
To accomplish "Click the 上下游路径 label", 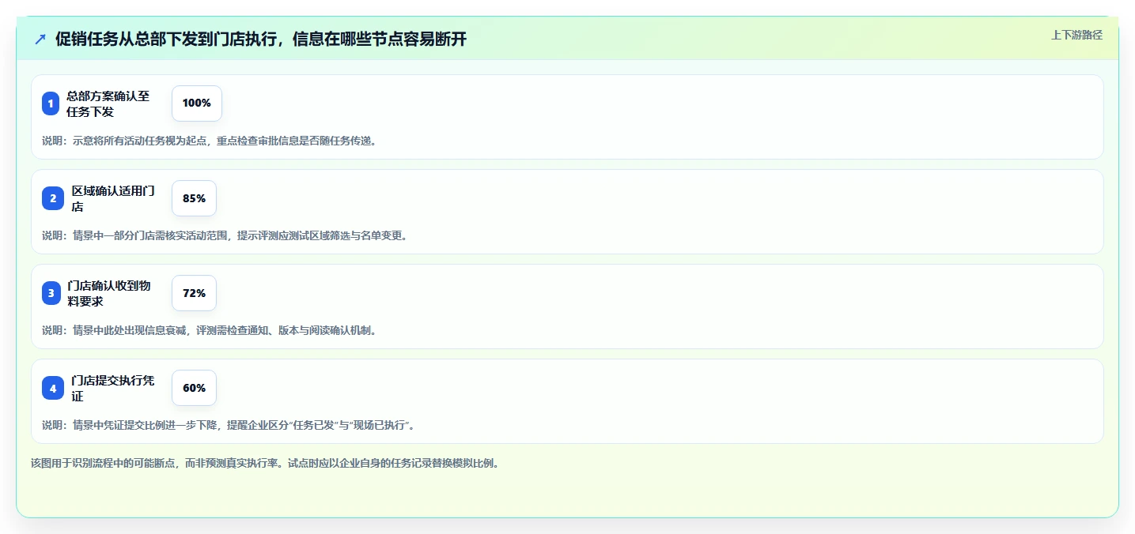I will [x=1076, y=35].
